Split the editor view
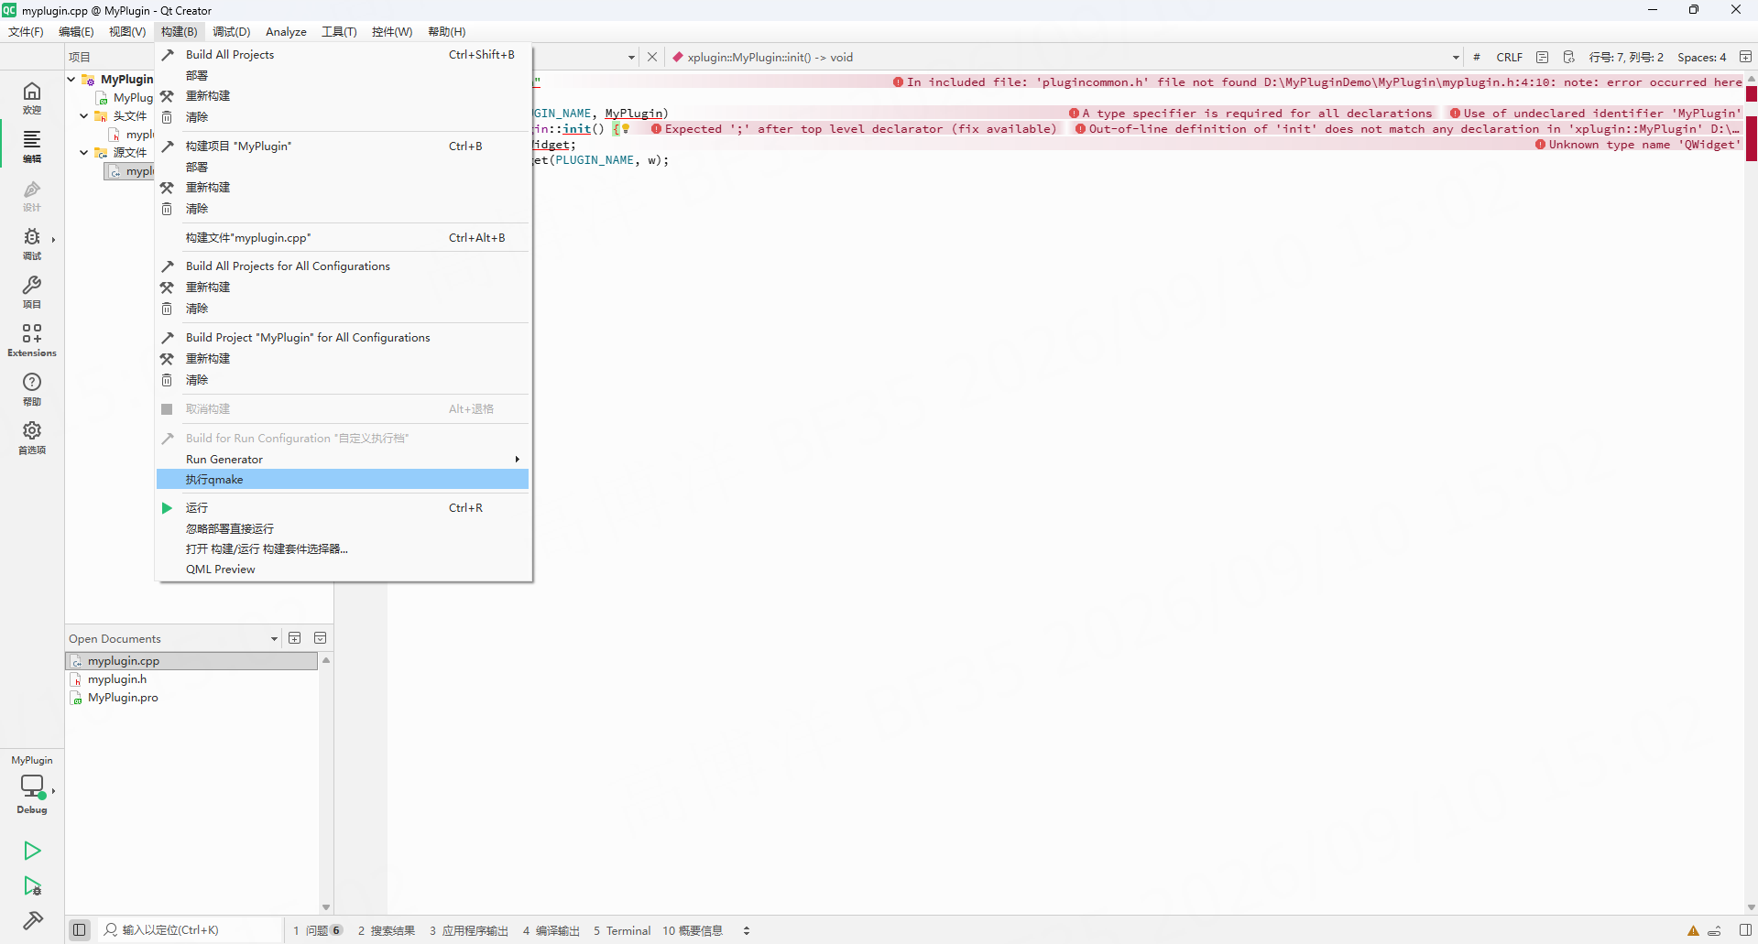The width and height of the screenshot is (1758, 944). pyautogui.click(x=1745, y=57)
